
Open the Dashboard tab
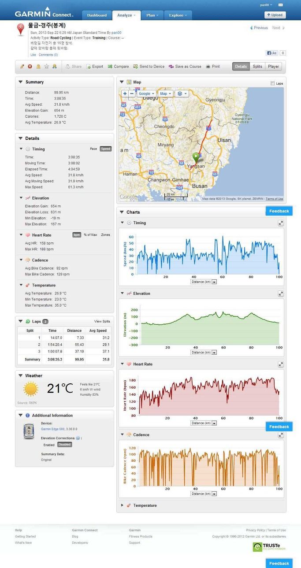coord(97,15)
